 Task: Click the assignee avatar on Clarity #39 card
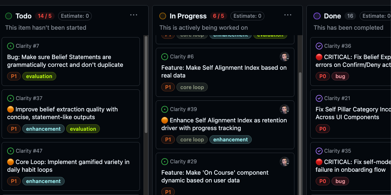click(284, 109)
